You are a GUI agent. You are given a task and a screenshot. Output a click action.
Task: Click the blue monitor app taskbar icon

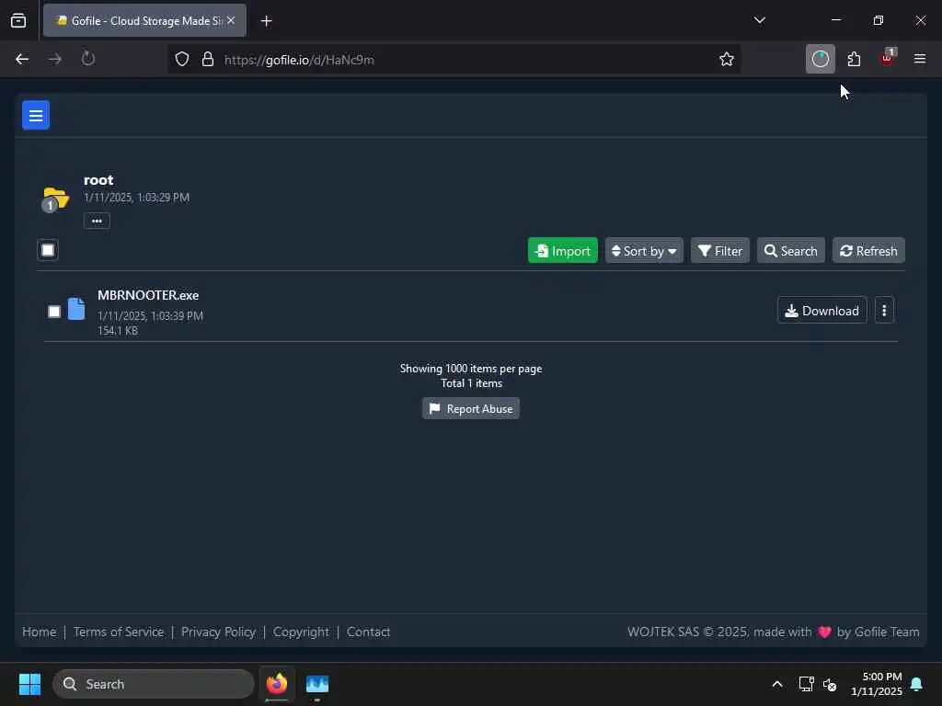[x=317, y=684]
